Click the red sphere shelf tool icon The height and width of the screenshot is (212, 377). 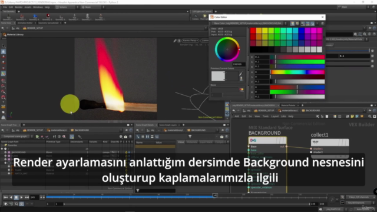click(x=48, y=16)
